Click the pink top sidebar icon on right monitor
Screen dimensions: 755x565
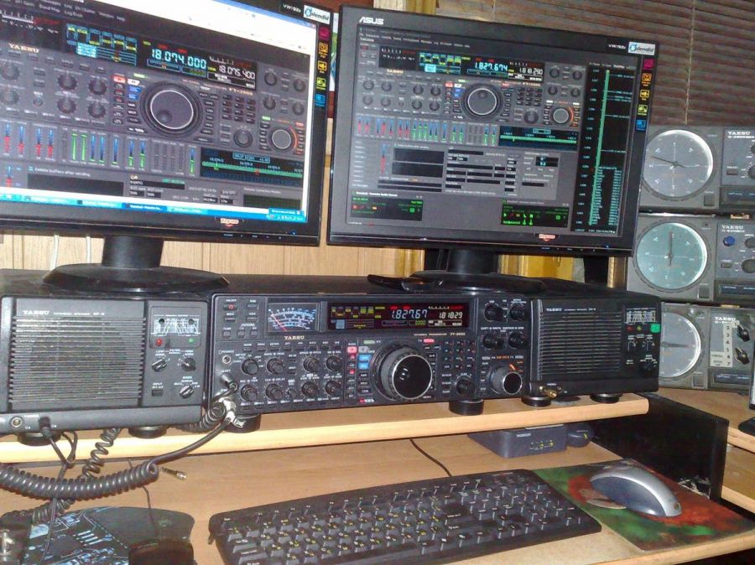[646, 62]
